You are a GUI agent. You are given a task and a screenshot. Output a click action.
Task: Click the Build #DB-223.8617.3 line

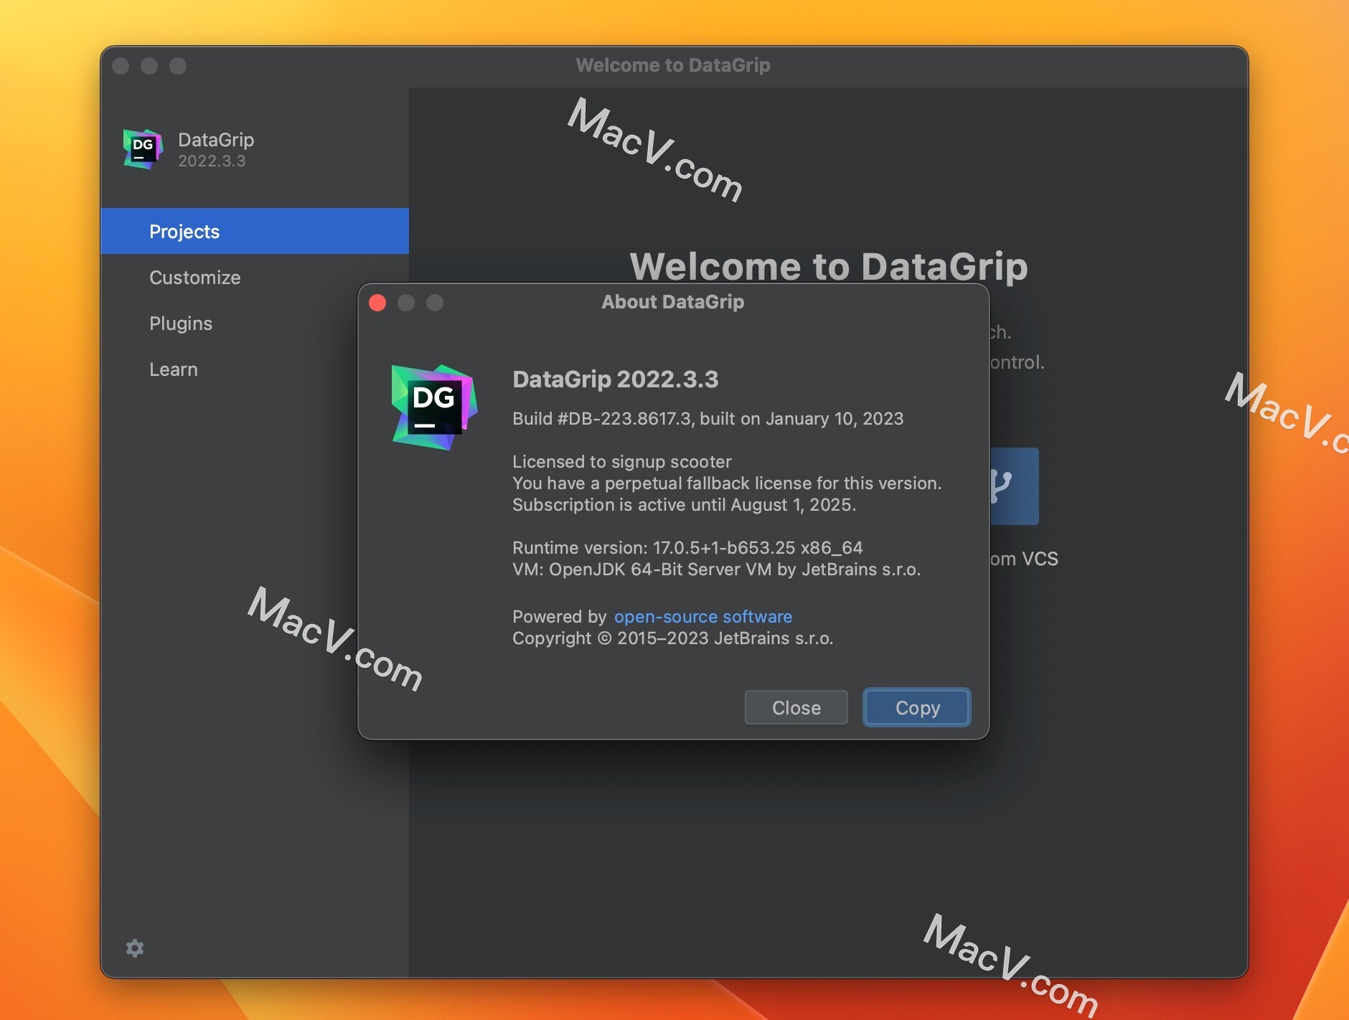tap(708, 418)
